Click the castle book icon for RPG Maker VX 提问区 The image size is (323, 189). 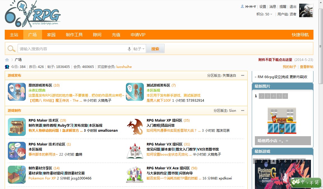135,151
